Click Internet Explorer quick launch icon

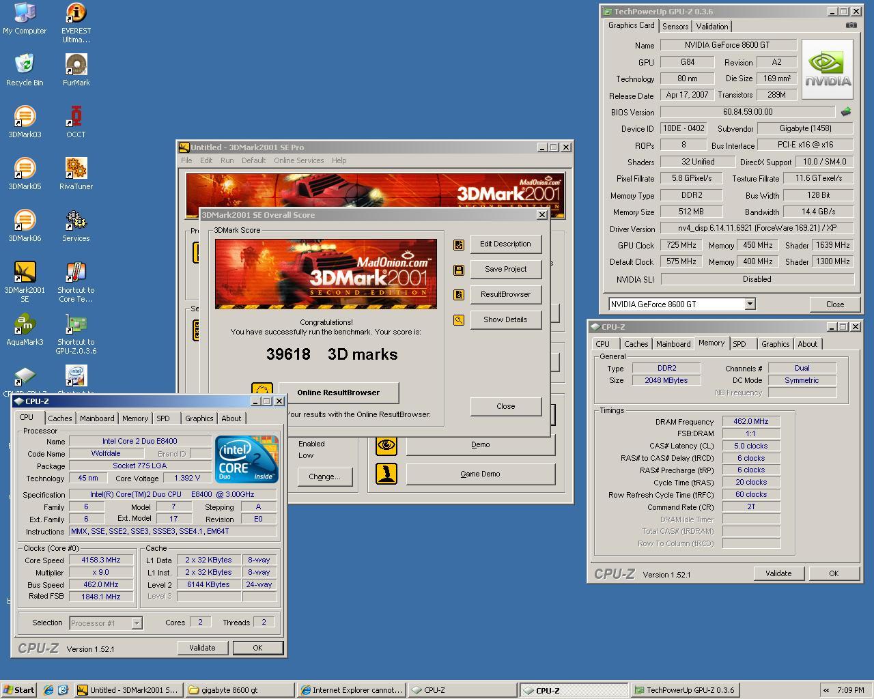point(48,690)
